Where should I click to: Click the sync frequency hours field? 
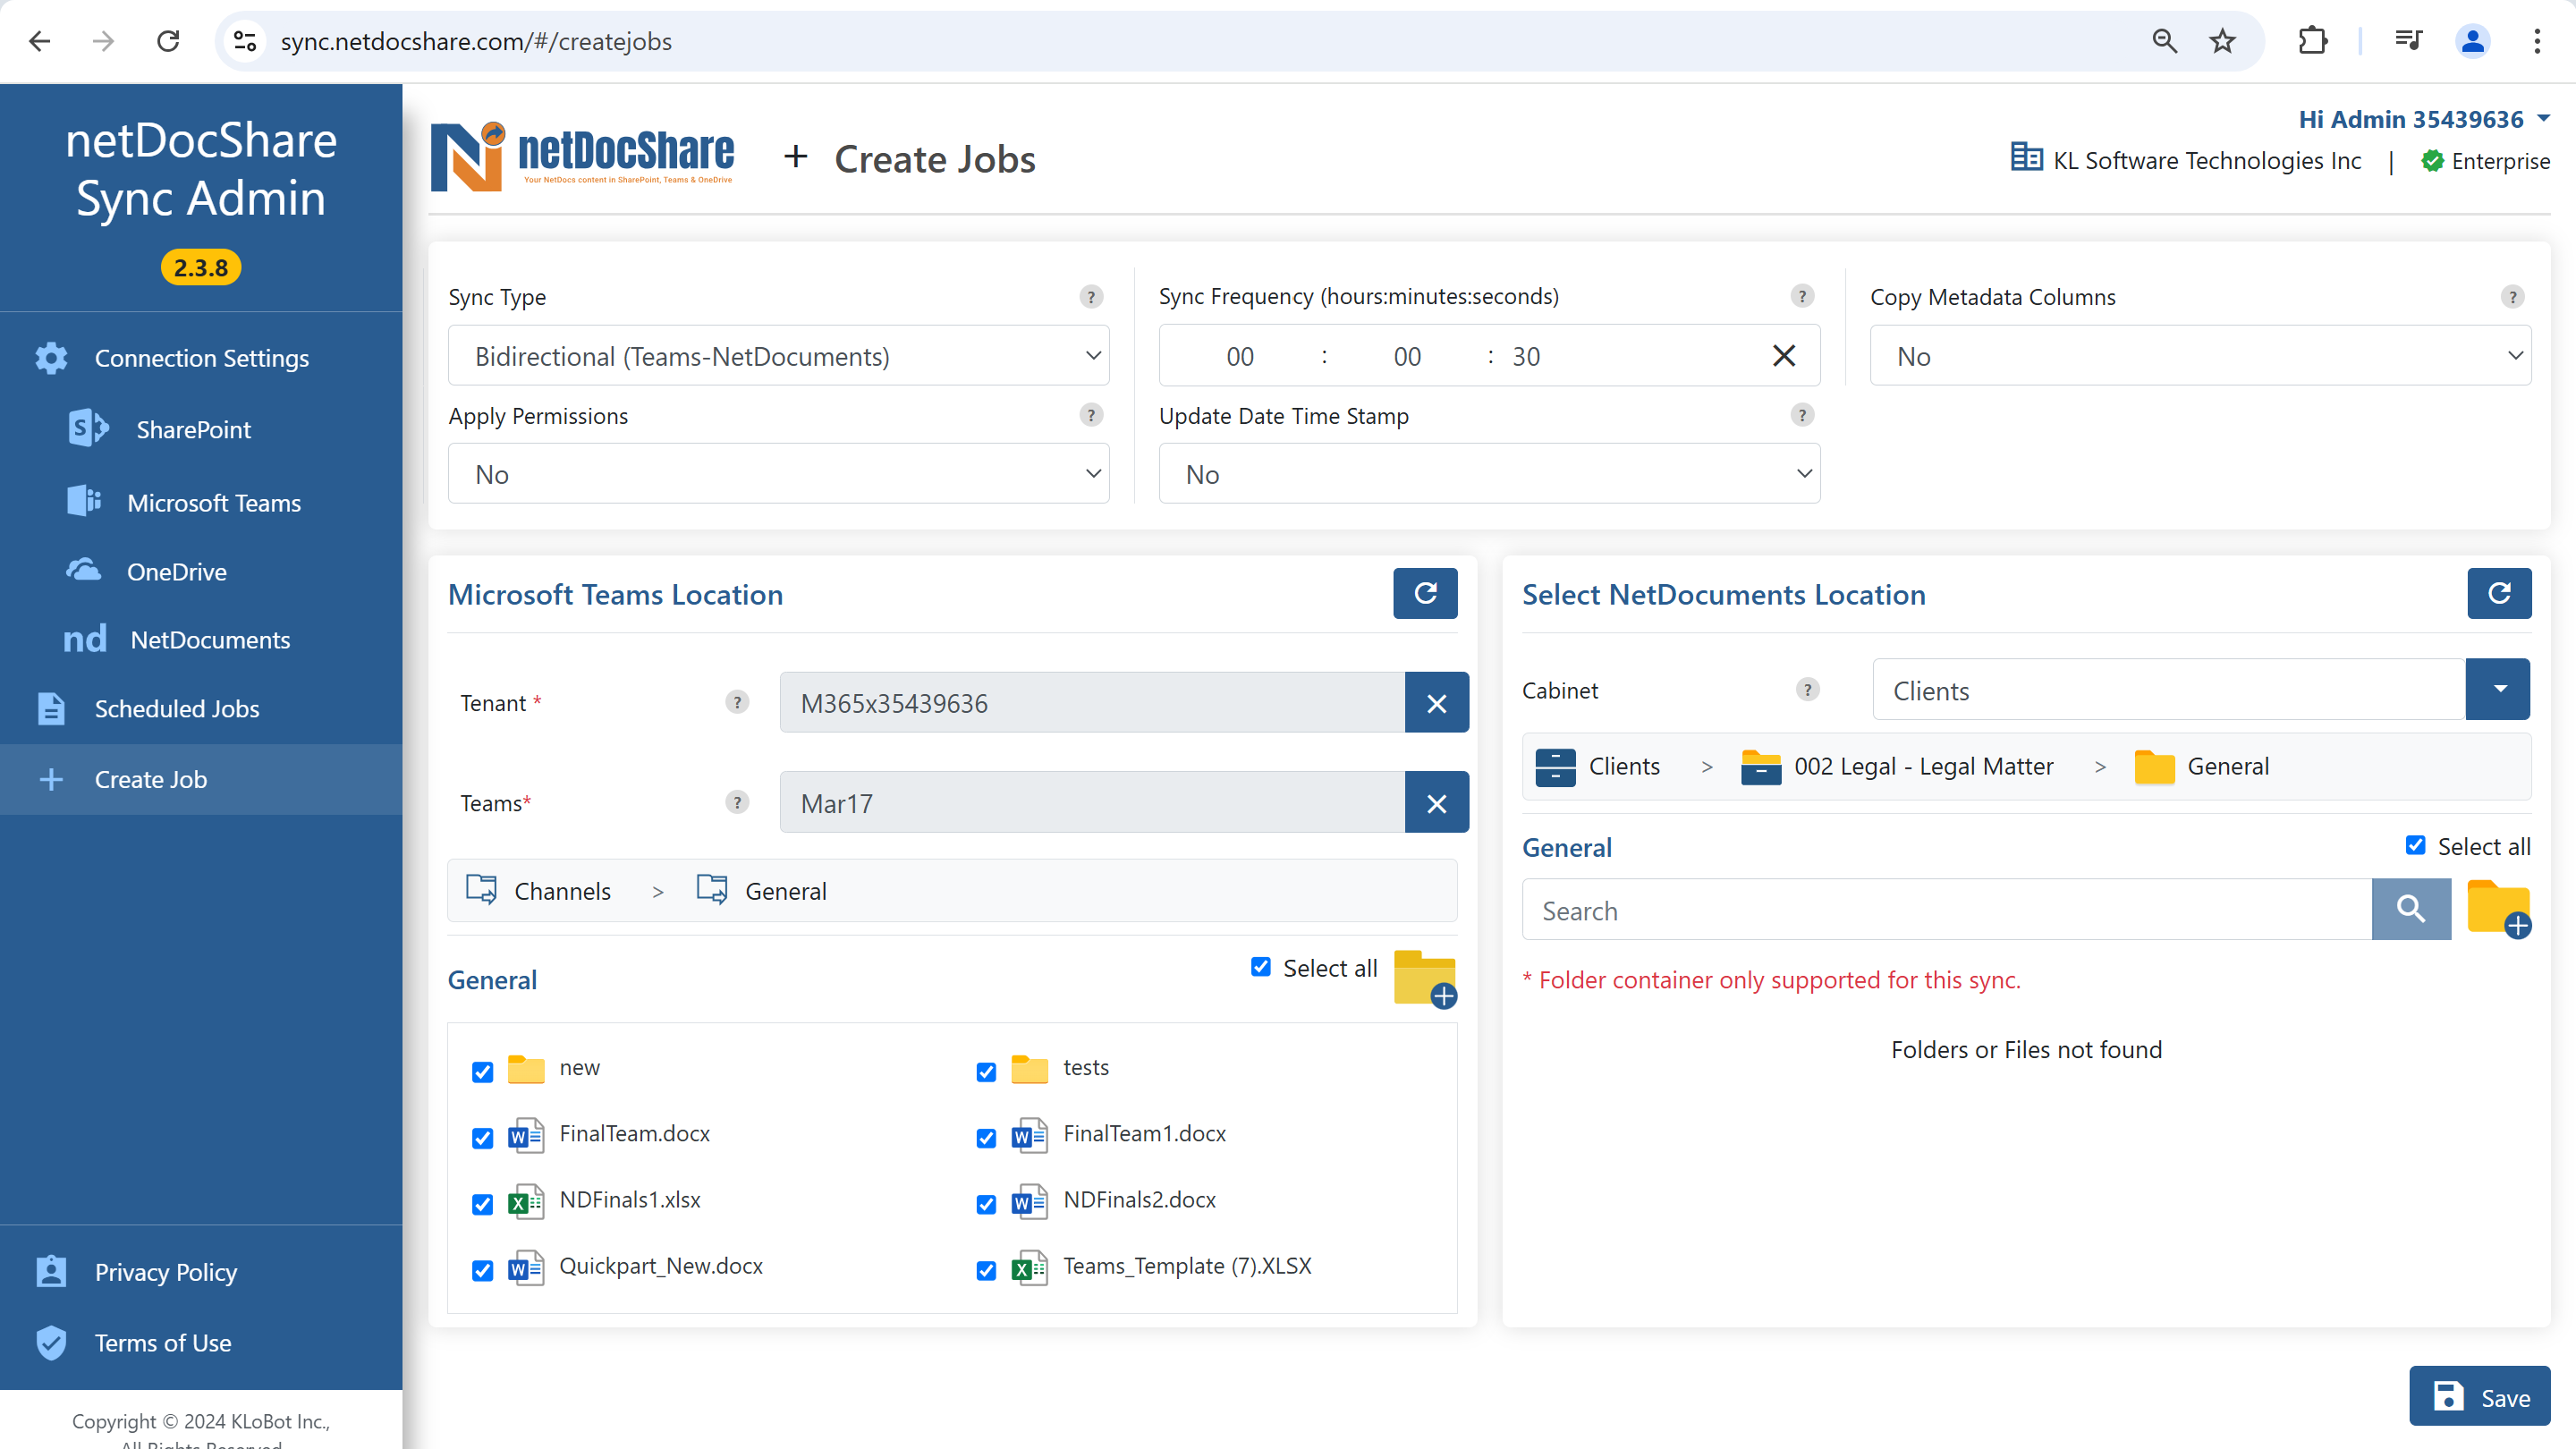coord(1239,356)
